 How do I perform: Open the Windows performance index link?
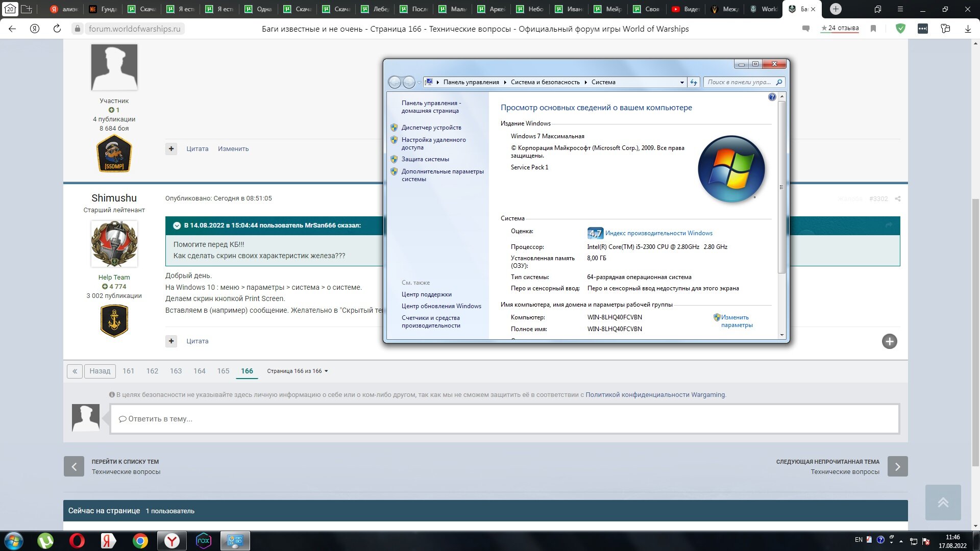pos(658,233)
